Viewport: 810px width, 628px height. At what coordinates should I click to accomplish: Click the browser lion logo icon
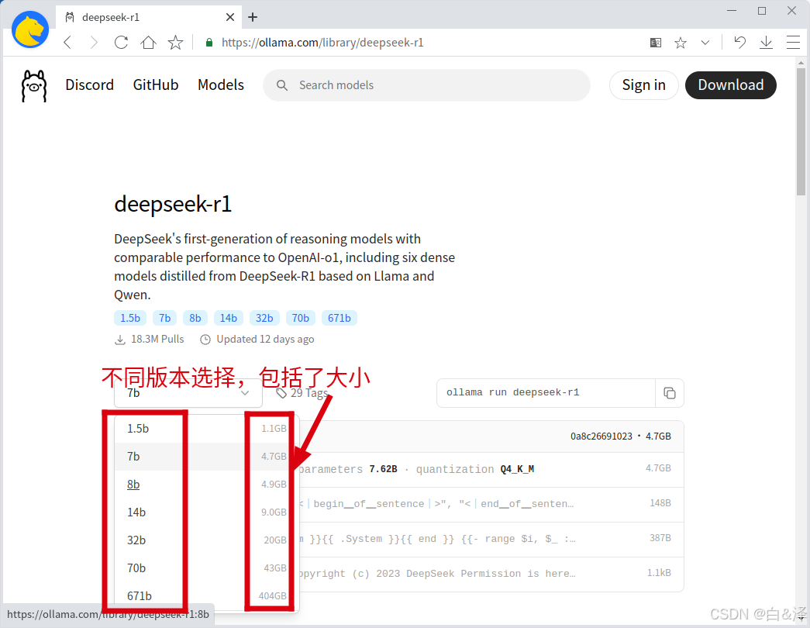tap(30, 29)
